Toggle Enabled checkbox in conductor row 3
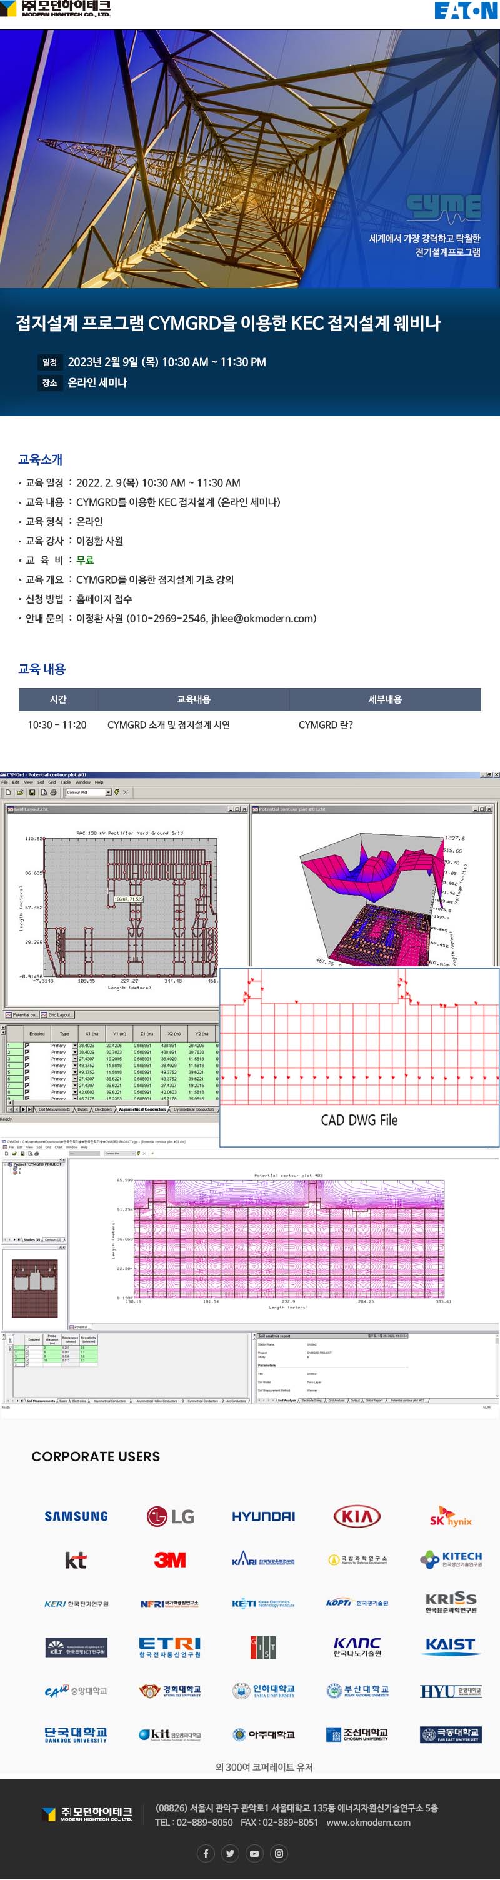 coord(27,1058)
